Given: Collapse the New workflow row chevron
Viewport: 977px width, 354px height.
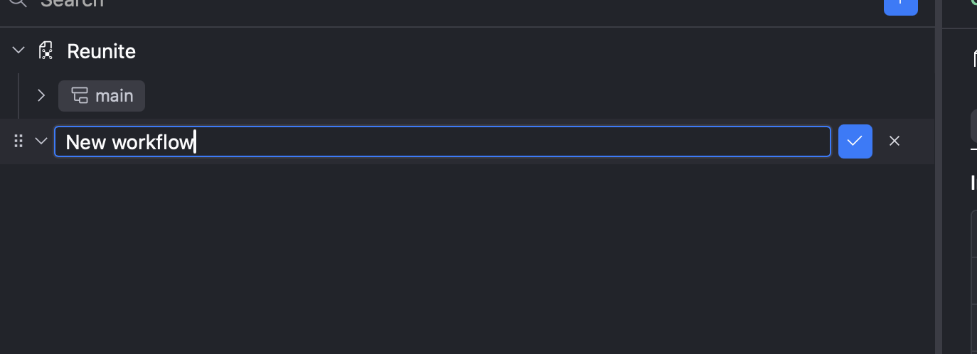Looking at the screenshot, I should click(41, 141).
